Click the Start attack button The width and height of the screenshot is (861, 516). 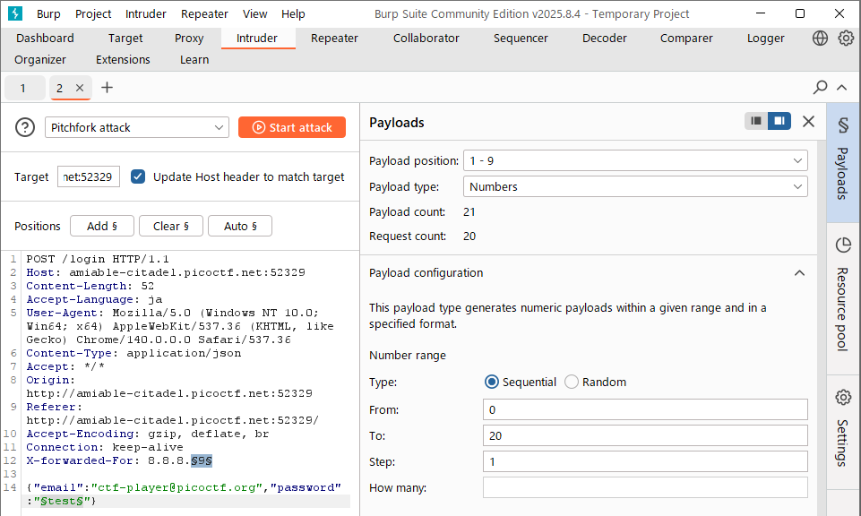pyautogui.click(x=292, y=127)
